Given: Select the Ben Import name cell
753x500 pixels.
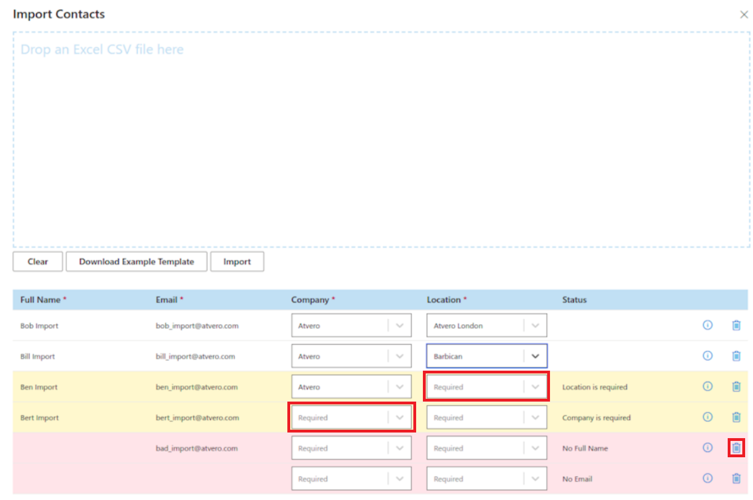Looking at the screenshot, I should click(x=39, y=387).
